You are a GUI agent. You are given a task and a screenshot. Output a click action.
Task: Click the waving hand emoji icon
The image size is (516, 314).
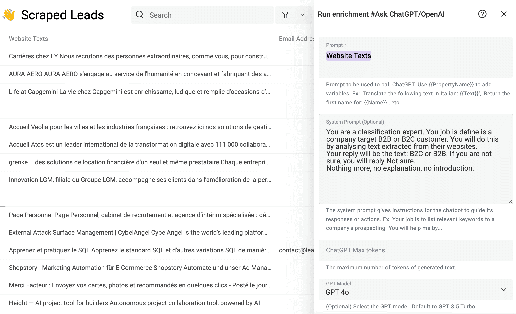(x=9, y=15)
